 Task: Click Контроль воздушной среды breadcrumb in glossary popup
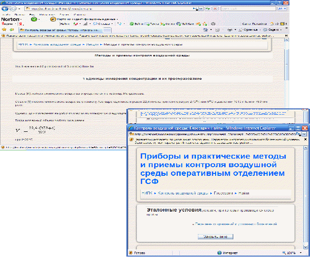(183, 193)
